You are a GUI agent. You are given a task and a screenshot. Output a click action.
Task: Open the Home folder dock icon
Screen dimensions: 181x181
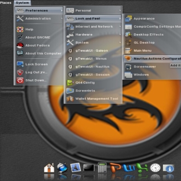click(49, 168)
